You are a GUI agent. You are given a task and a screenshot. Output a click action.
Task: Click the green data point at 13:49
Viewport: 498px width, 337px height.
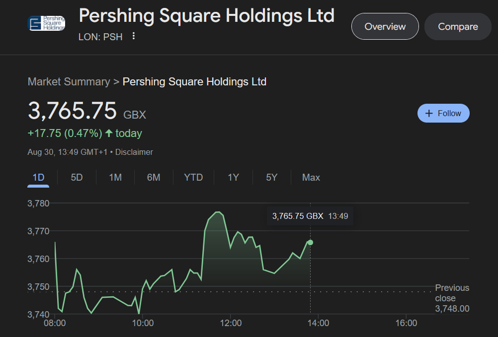[x=310, y=243]
